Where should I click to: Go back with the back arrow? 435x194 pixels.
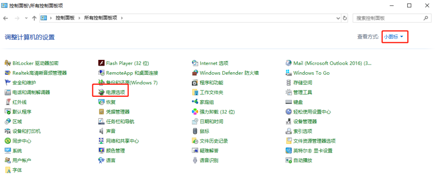pos(6,18)
